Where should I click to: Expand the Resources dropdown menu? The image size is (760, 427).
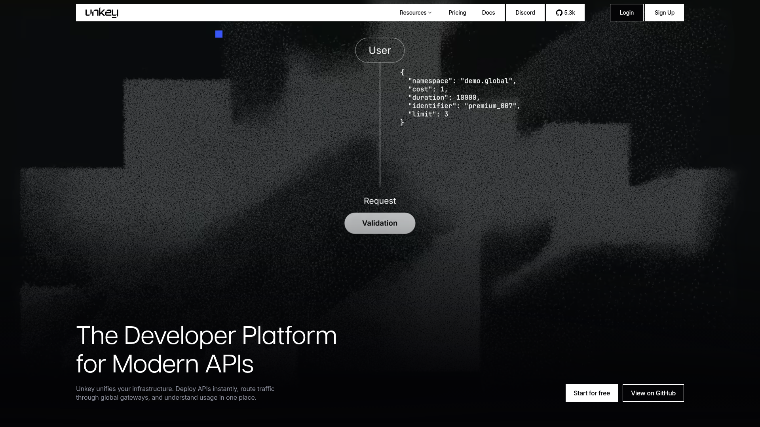415,13
